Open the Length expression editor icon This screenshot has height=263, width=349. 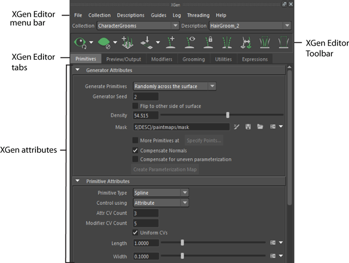click(273, 243)
